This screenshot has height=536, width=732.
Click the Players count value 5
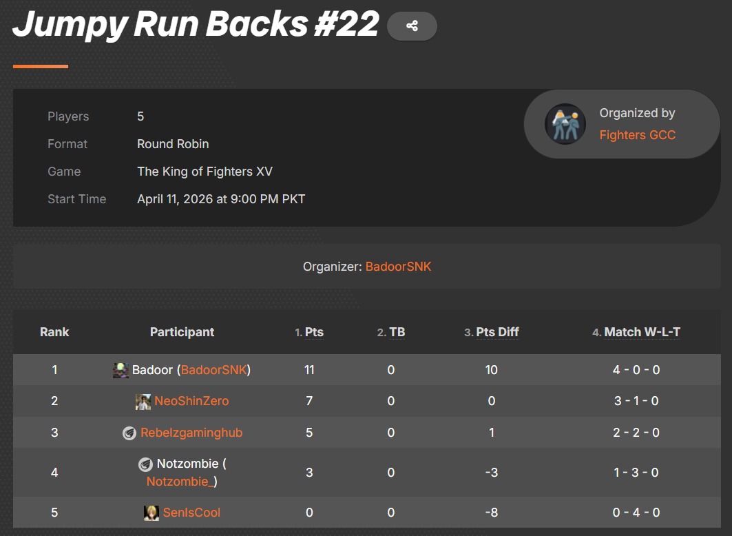point(140,116)
